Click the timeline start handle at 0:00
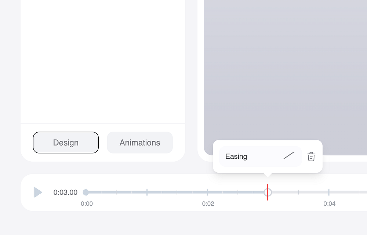The image size is (367, 235). pyautogui.click(x=86, y=192)
